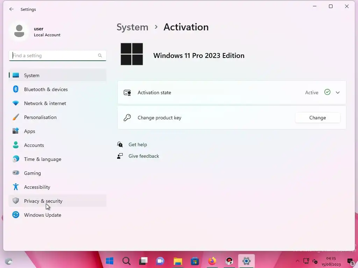Open the notifications icon in tray

350,261
